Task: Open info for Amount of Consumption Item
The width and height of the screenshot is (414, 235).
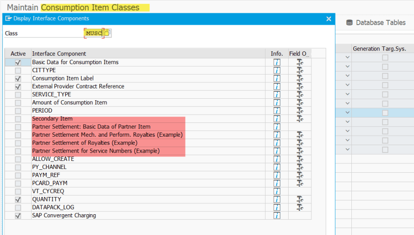Action: [x=277, y=103]
